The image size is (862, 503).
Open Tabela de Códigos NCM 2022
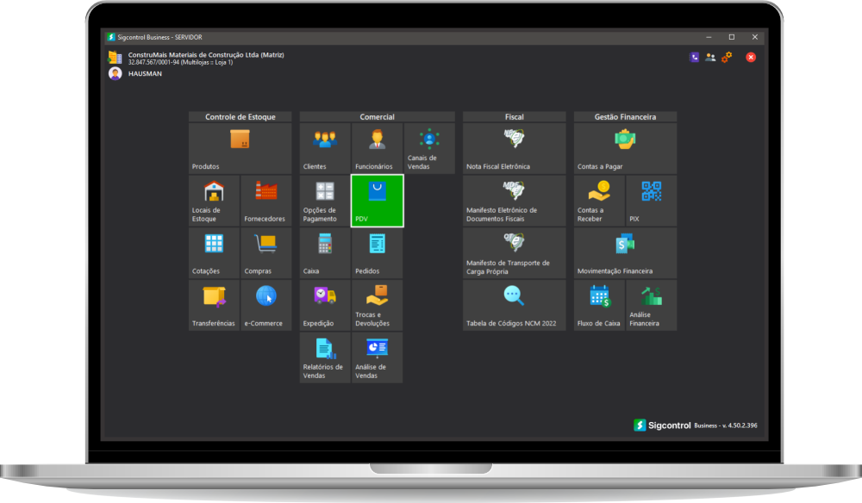(514, 305)
